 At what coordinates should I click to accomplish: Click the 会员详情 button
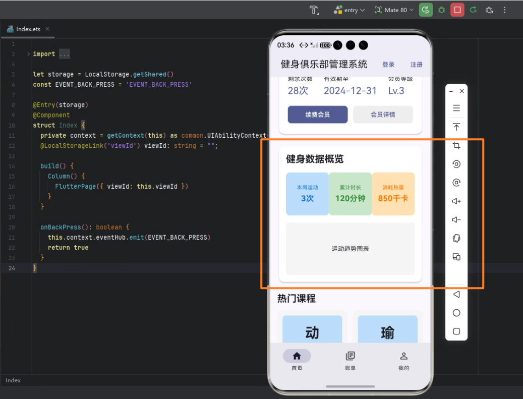coord(383,115)
